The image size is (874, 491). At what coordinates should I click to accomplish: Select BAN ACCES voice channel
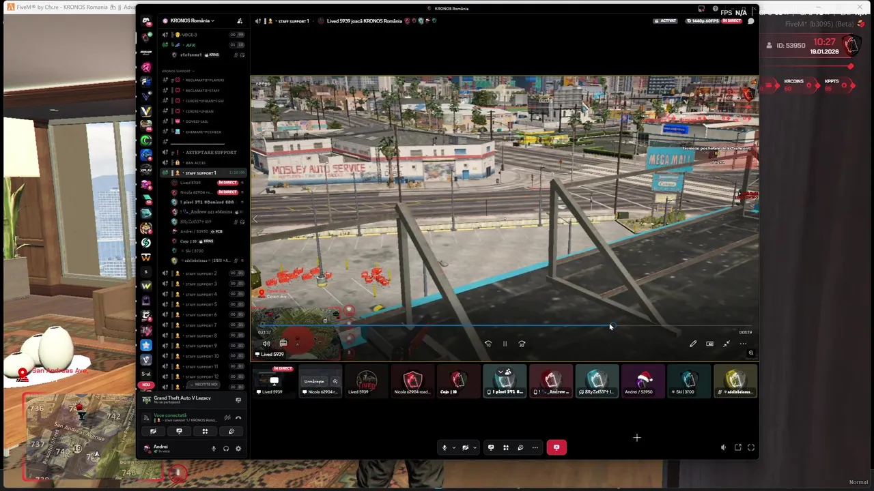pyautogui.click(x=203, y=162)
